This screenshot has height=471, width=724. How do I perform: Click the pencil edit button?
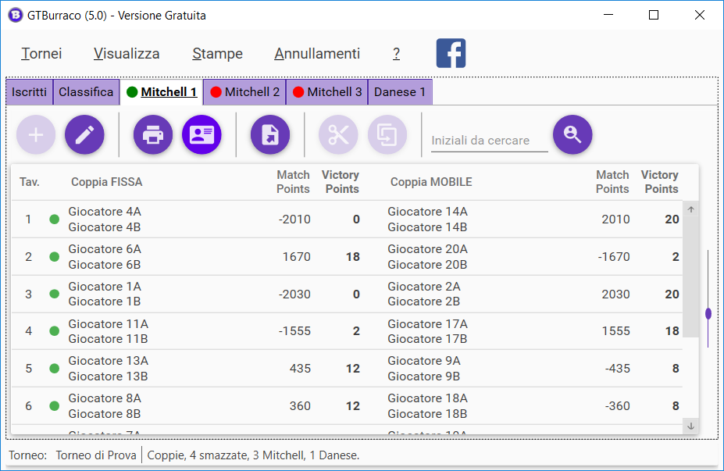tap(84, 135)
